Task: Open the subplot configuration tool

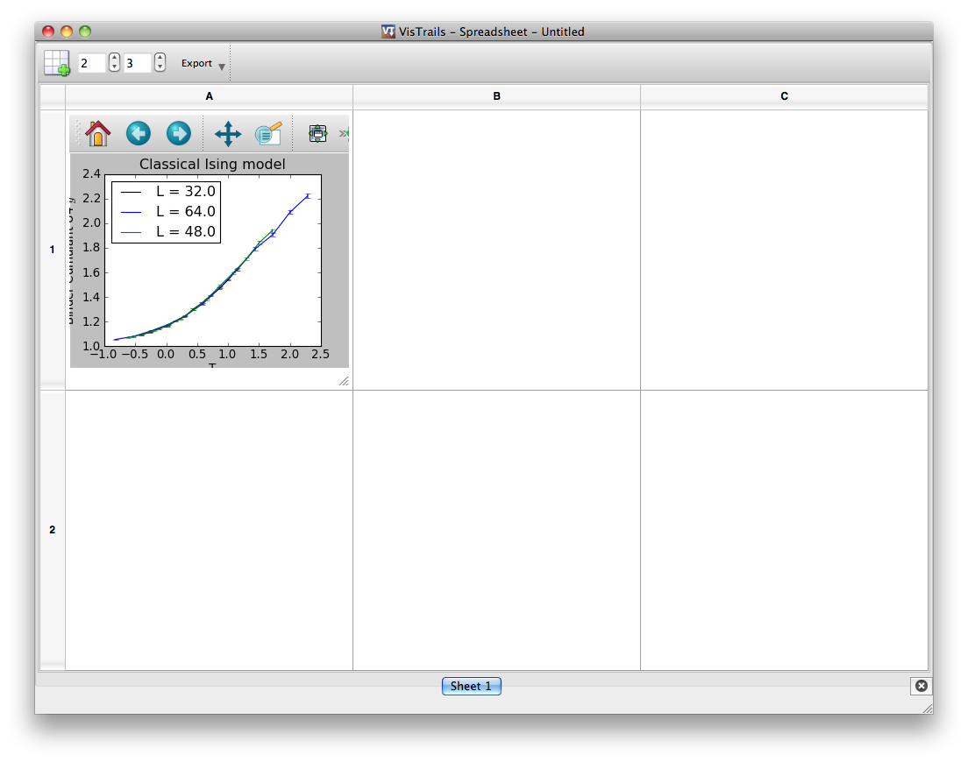Action: point(317,134)
